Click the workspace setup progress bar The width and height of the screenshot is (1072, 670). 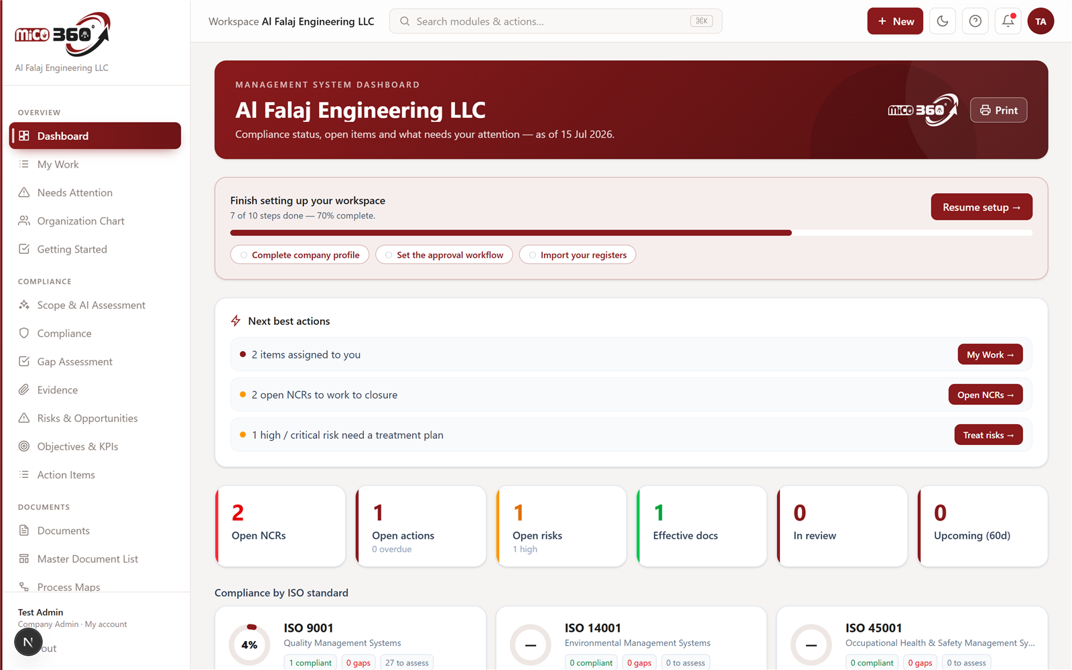pyautogui.click(x=631, y=233)
